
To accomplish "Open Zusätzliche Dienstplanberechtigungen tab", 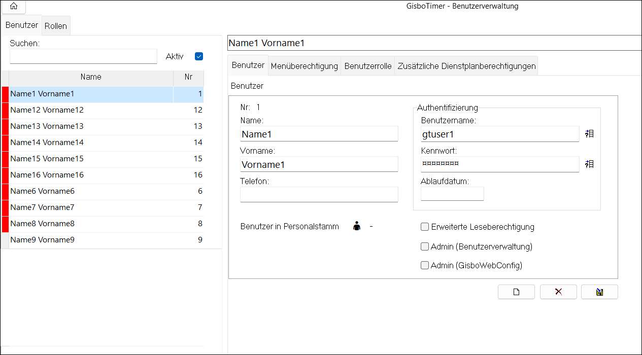I will pos(466,66).
